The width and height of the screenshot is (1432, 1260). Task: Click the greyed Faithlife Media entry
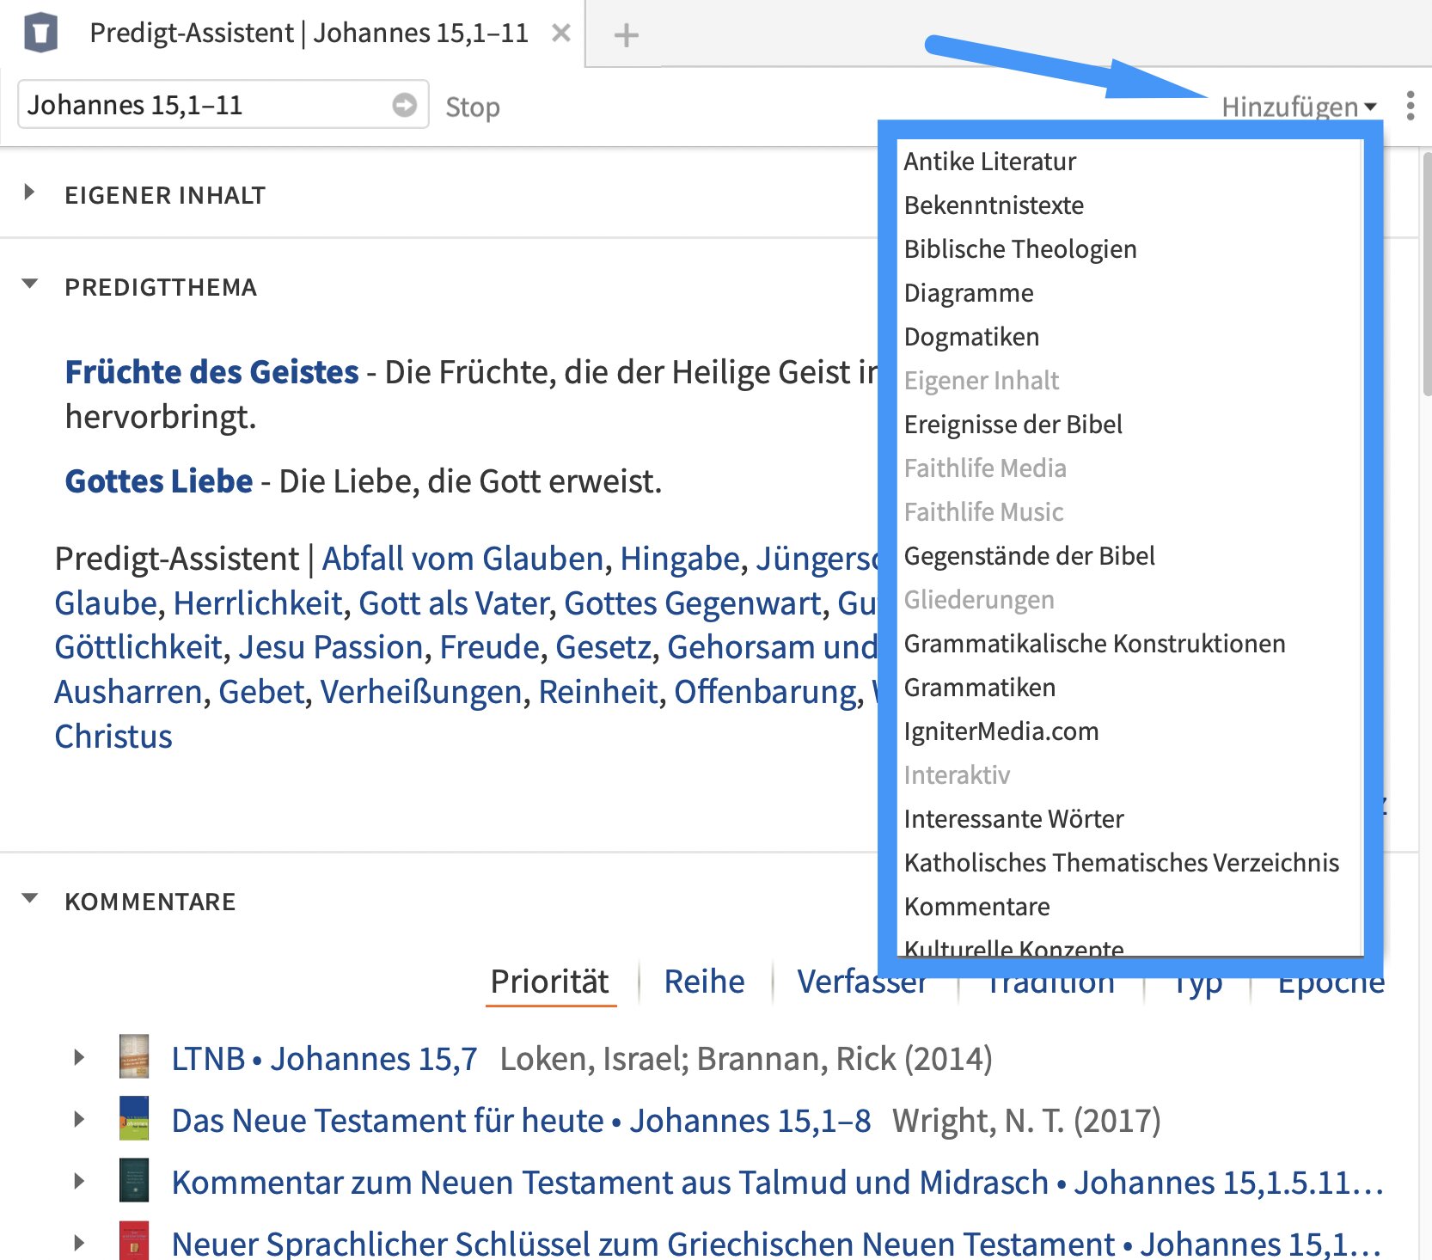coord(985,468)
